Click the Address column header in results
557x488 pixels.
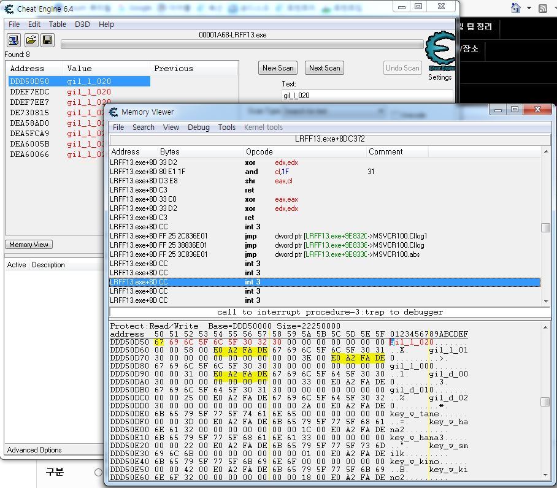coord(34,69)
